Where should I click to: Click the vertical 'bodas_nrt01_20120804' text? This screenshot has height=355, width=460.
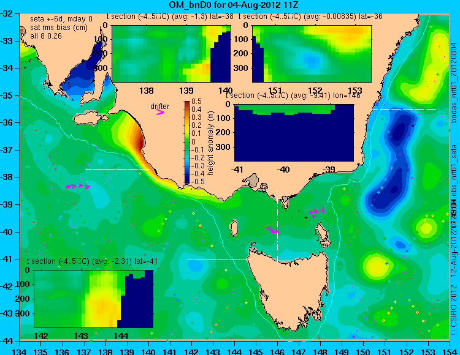[x=454, y=83]
